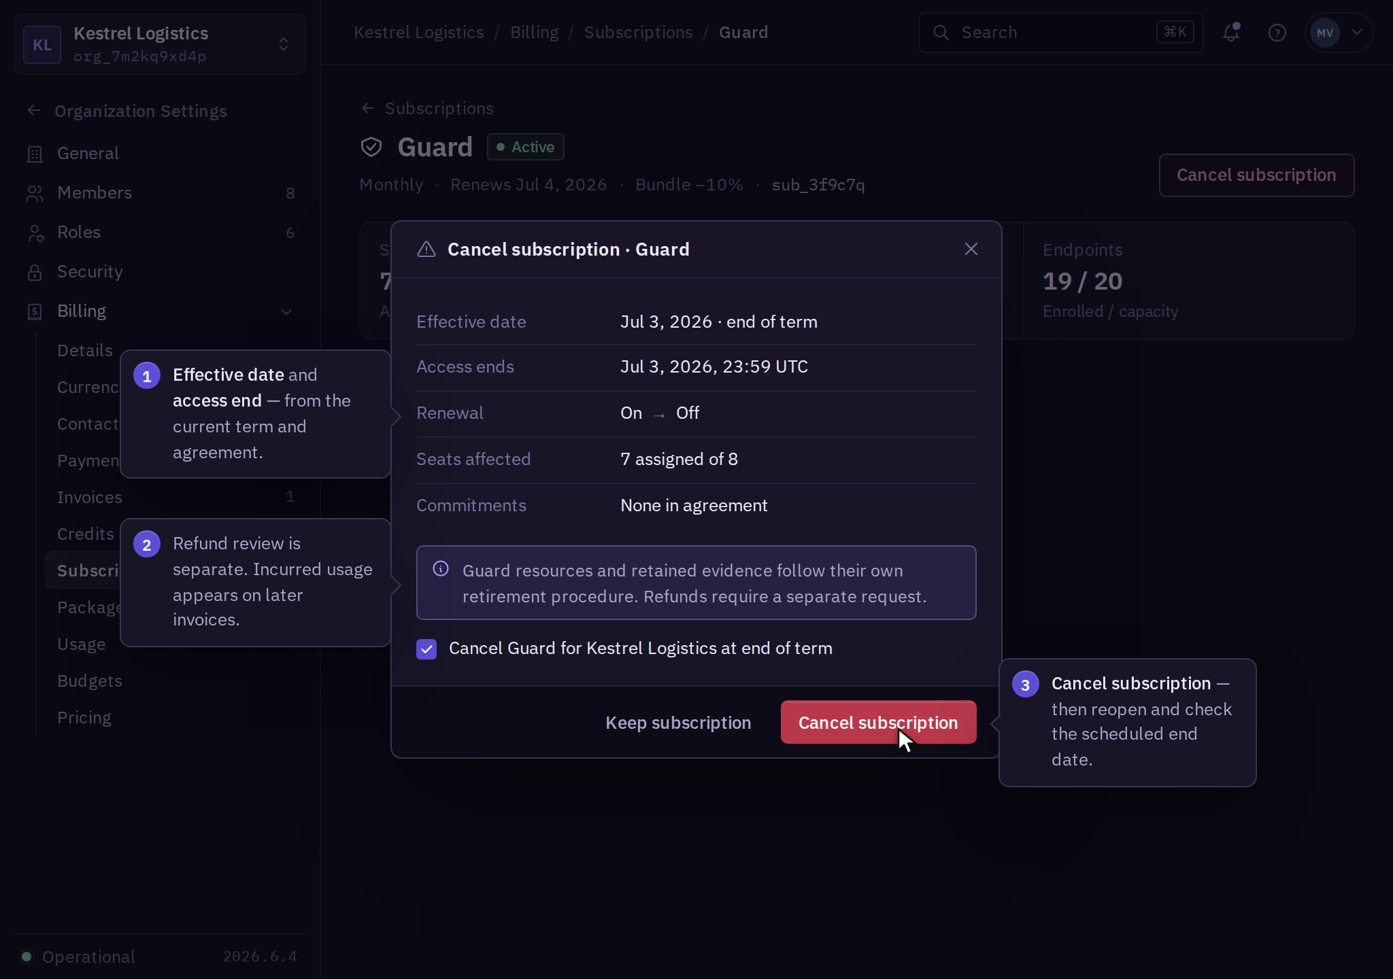
Task: Click the General building icon
Action: pyautogui.click(x=35, y=154)
